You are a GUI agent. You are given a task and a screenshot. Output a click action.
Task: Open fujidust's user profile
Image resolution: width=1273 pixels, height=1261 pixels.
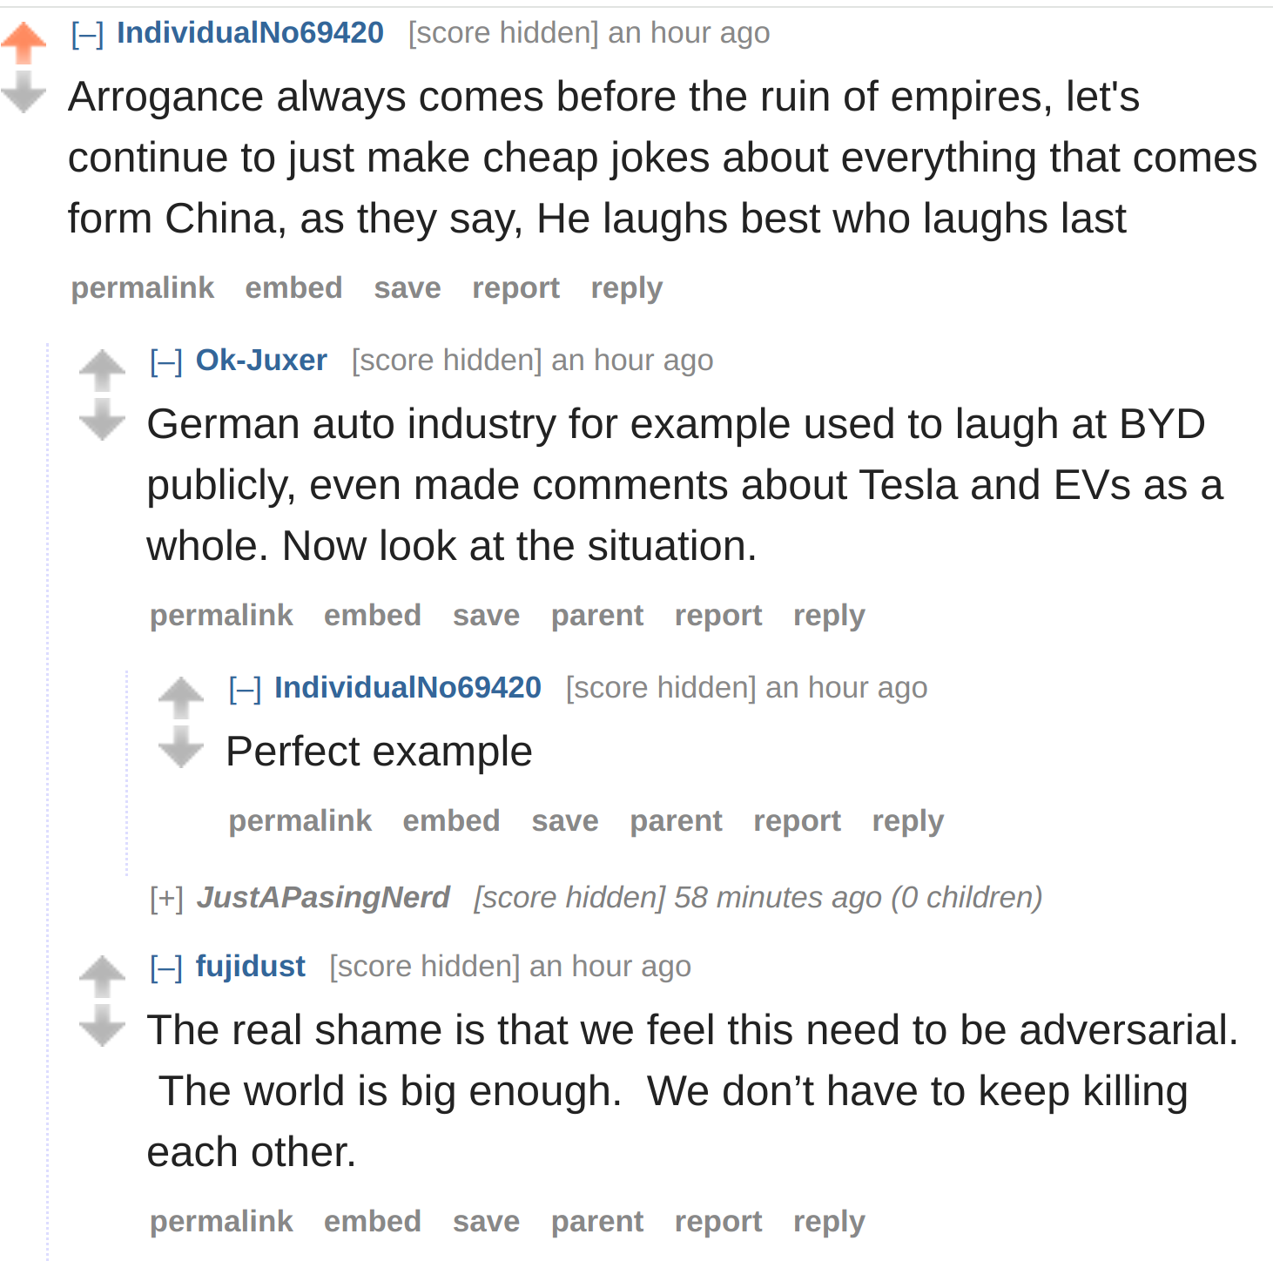pos(251,966)
